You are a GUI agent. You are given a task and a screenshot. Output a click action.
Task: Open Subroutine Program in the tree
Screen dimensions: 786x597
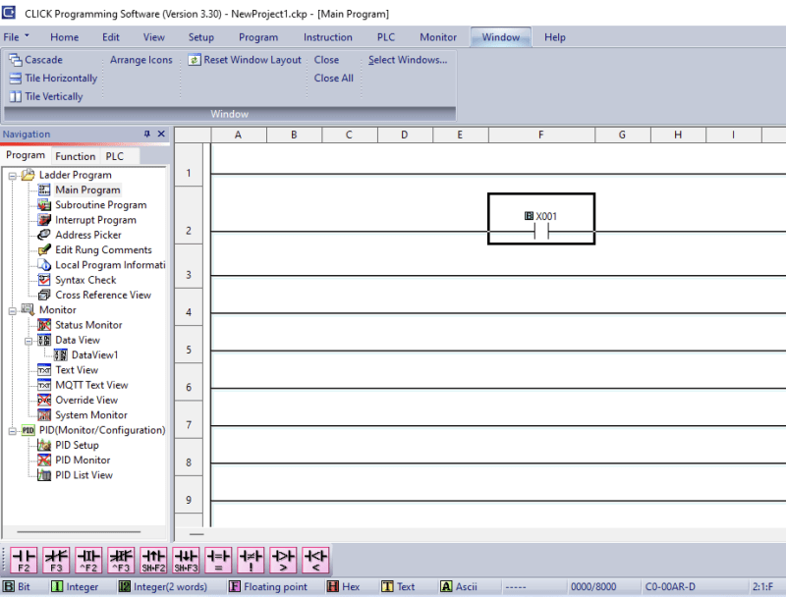101,205
